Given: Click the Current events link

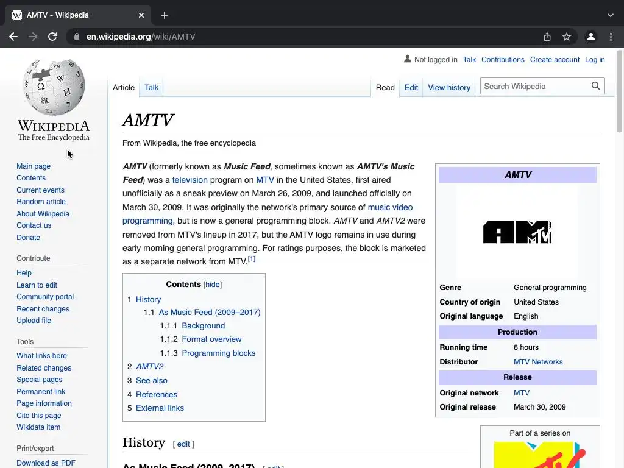Looking at the screenshot, I should coord(40,190).
